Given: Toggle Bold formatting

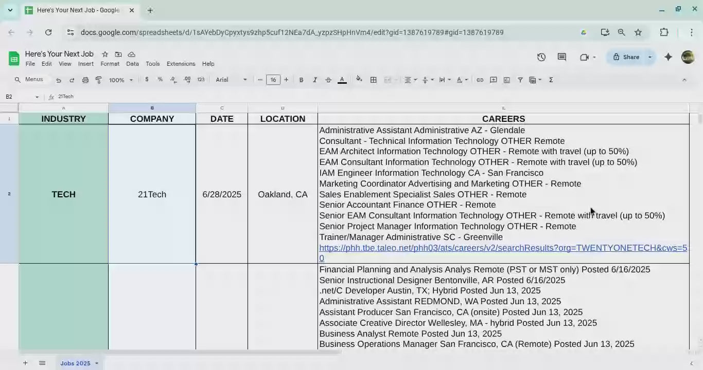Looking at the screenshot, I should click(302, 80).
